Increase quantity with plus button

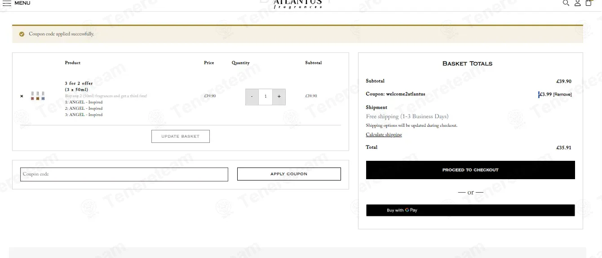(279, 97)
